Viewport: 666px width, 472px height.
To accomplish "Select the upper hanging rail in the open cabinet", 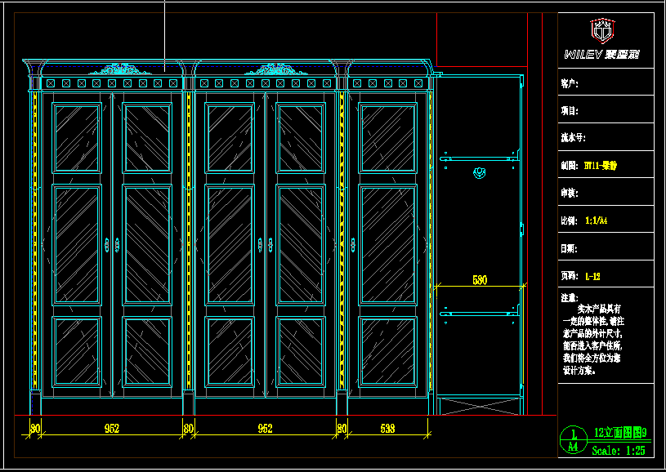I will pos(480,157).
